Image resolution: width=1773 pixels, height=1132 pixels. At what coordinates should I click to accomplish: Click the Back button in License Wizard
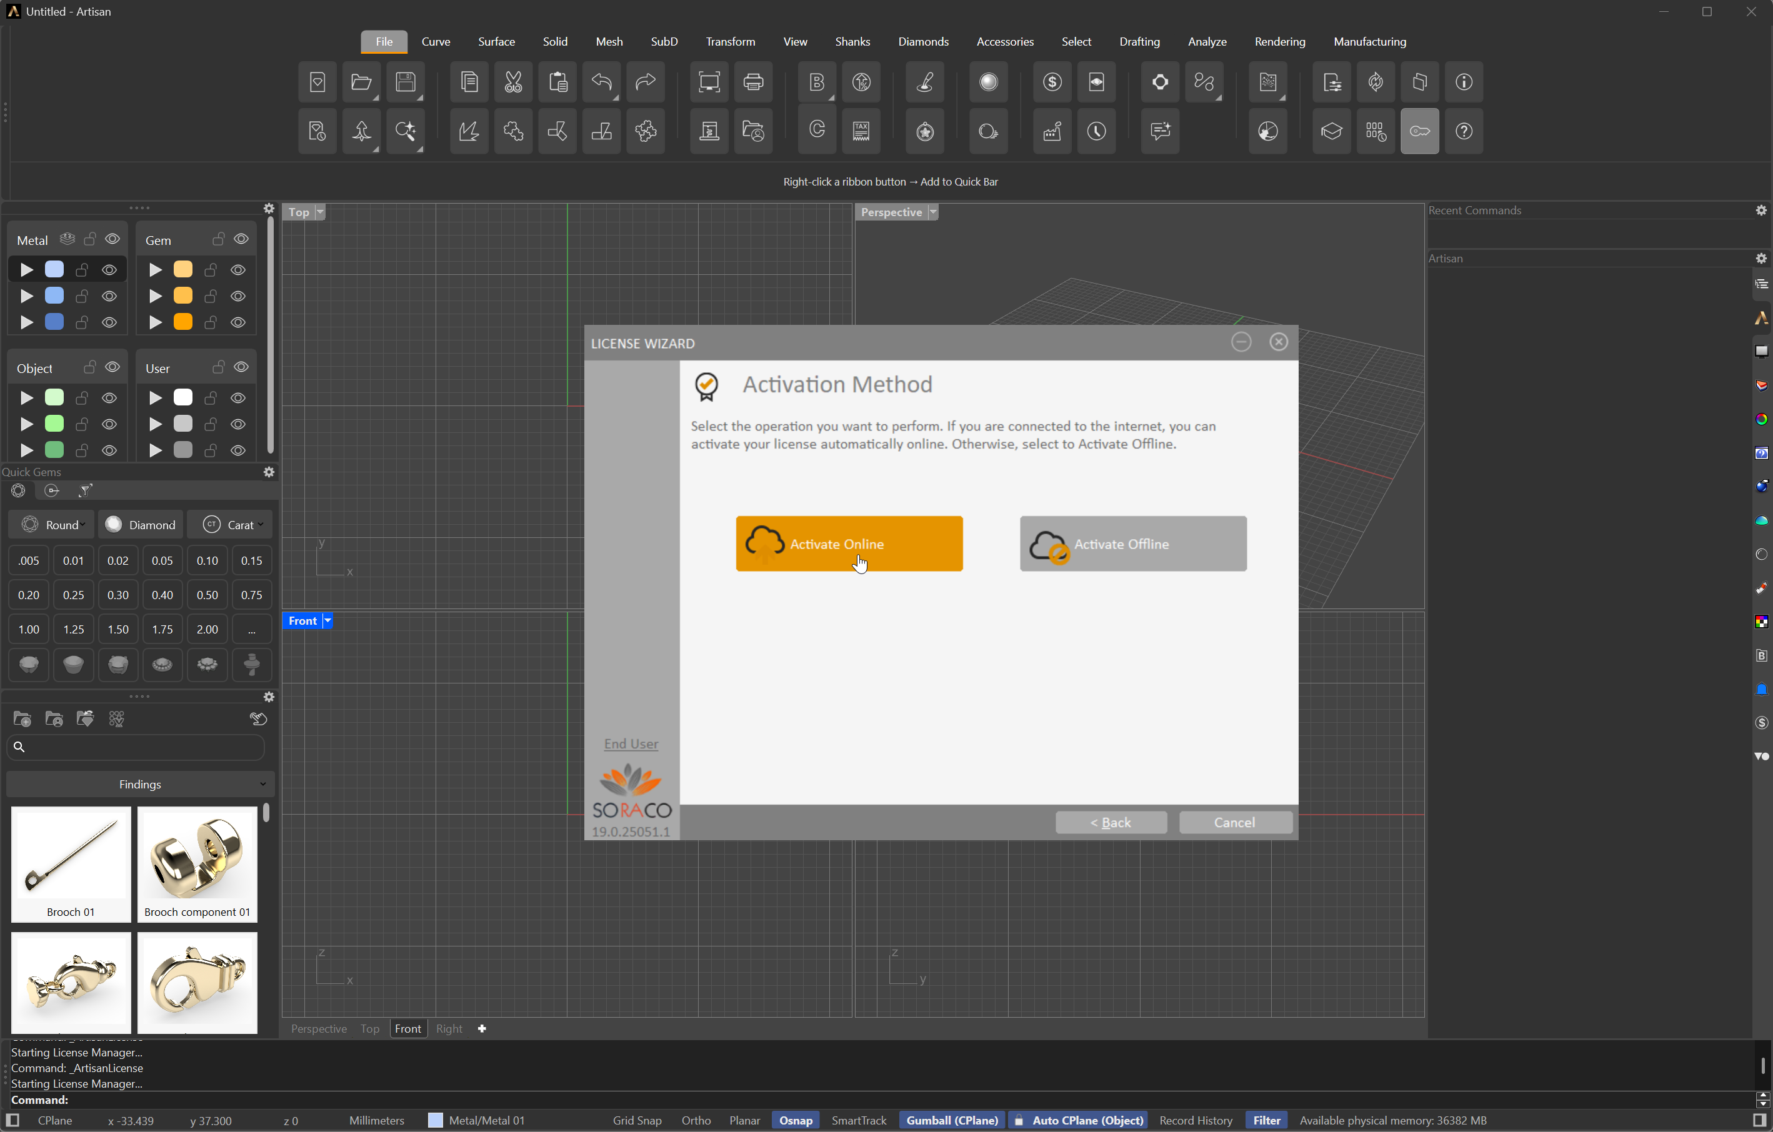point(1111,823)
